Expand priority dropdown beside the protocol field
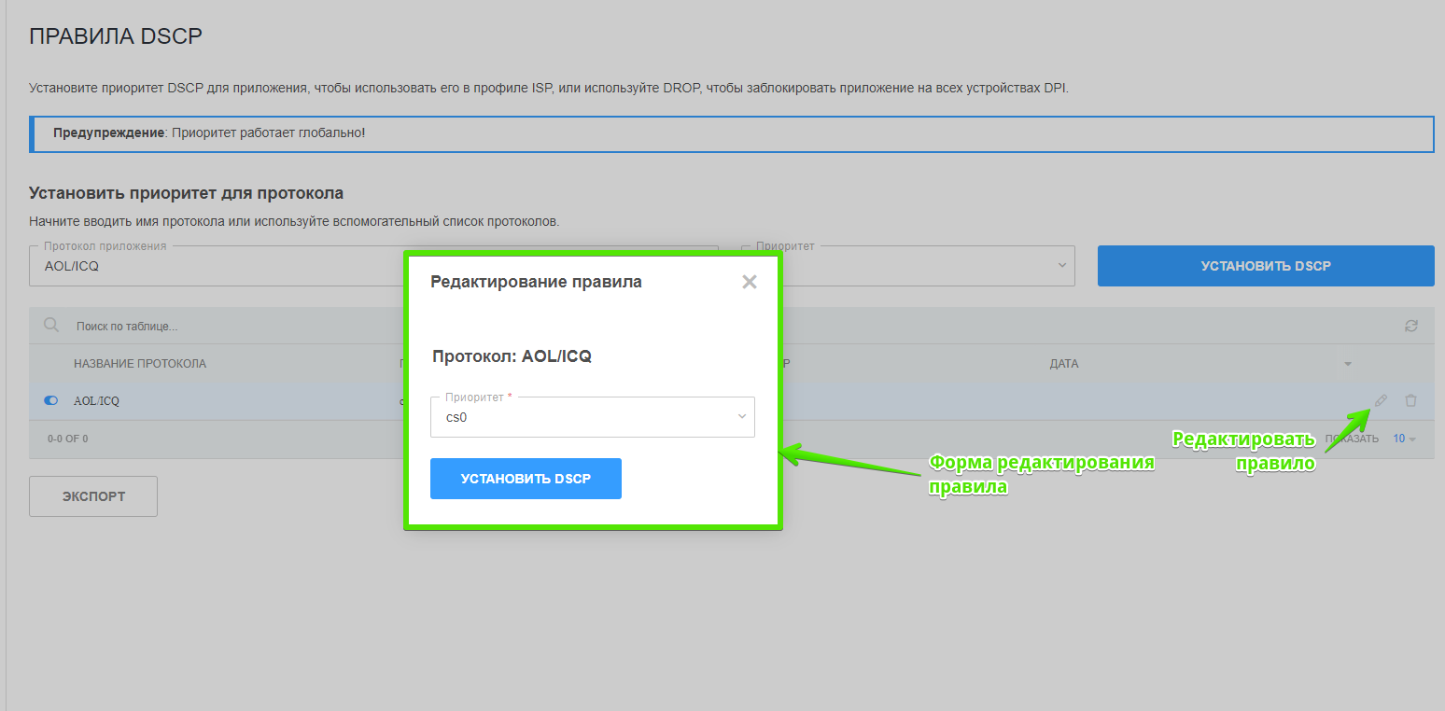 1061,266
